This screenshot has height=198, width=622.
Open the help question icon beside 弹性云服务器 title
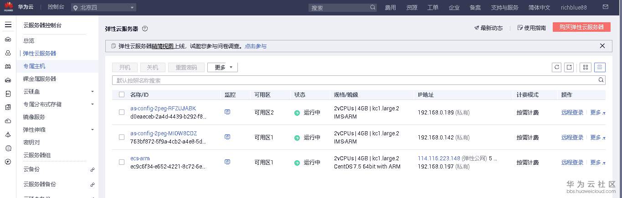145,28
